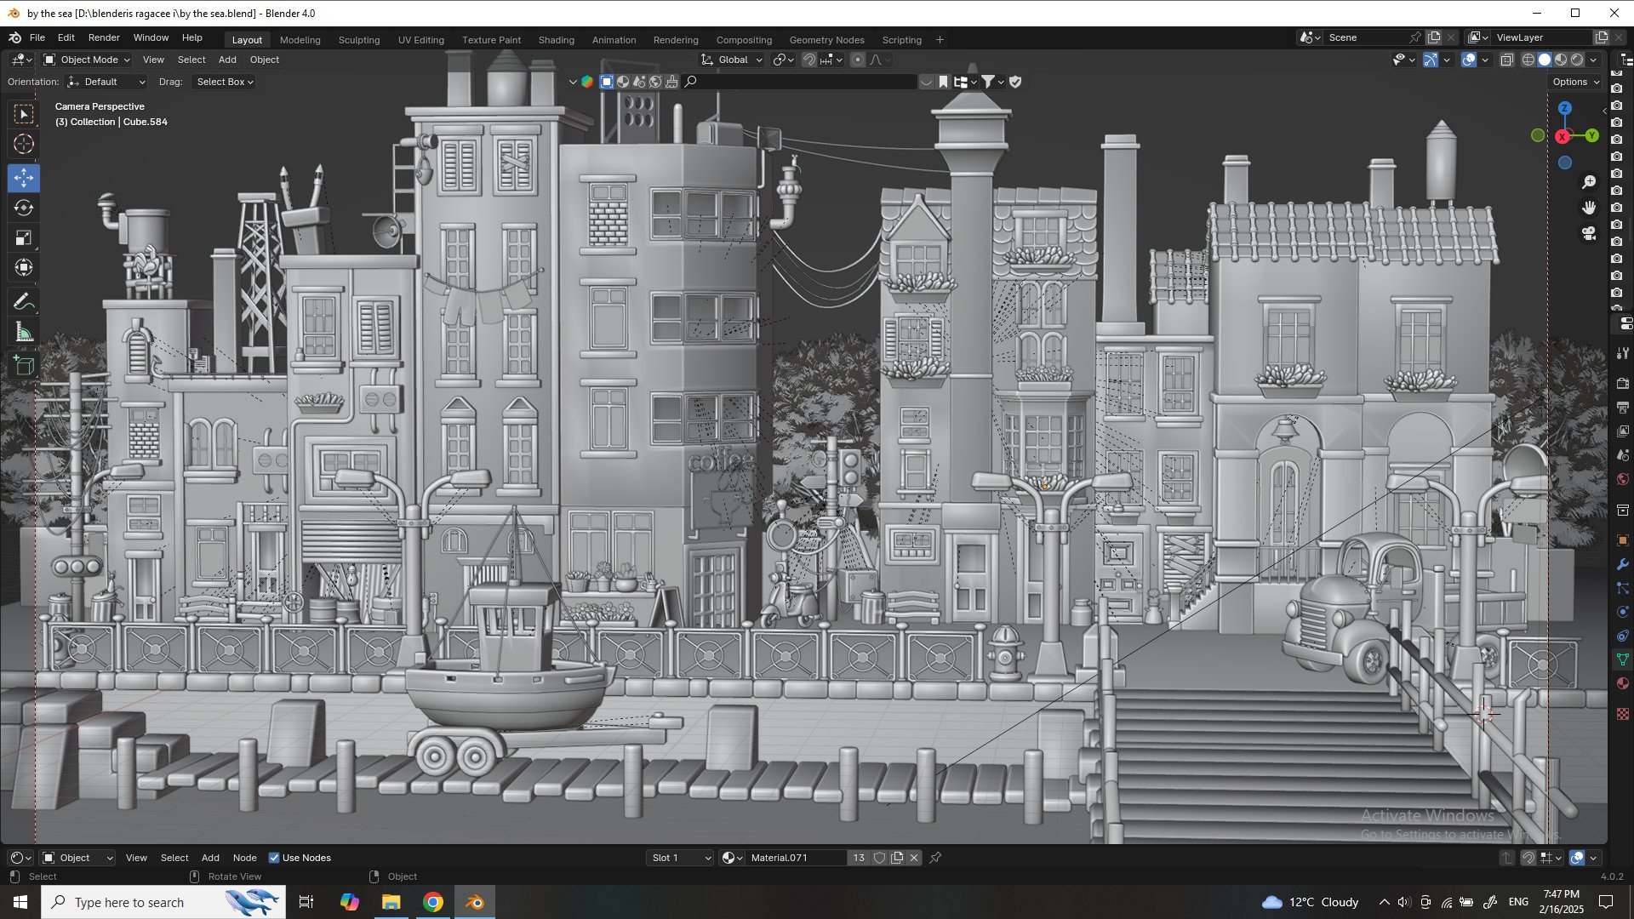Image resolution: width=1634 pixels, height=919 pixels.
Task: Click the viewport zoom magnifier icon
Action: (1588, 182)
